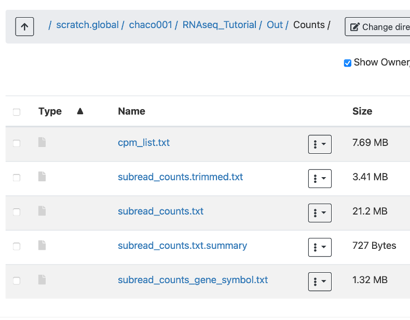Check the subread_counts.txt row checkbox
Viewport: 410px width, 320px height.
tap(17, 212)
